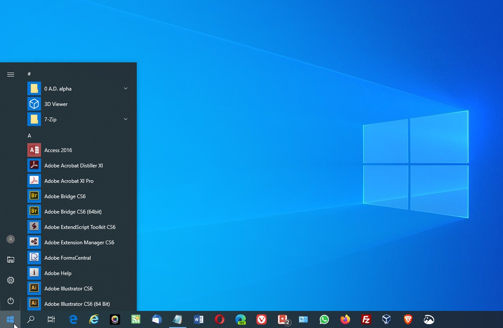Open Word from the taskbar
This screenshot has height=328, width=503.
(x=199, y=319)
